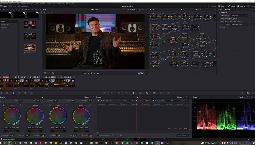Reset the Gain color wheel

67,105
